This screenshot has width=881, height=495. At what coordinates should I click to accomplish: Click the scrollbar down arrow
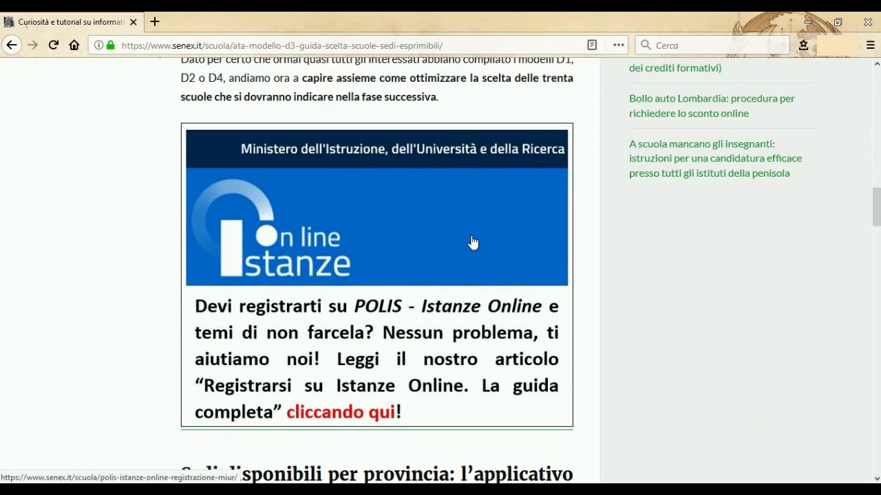coord(876,478)
